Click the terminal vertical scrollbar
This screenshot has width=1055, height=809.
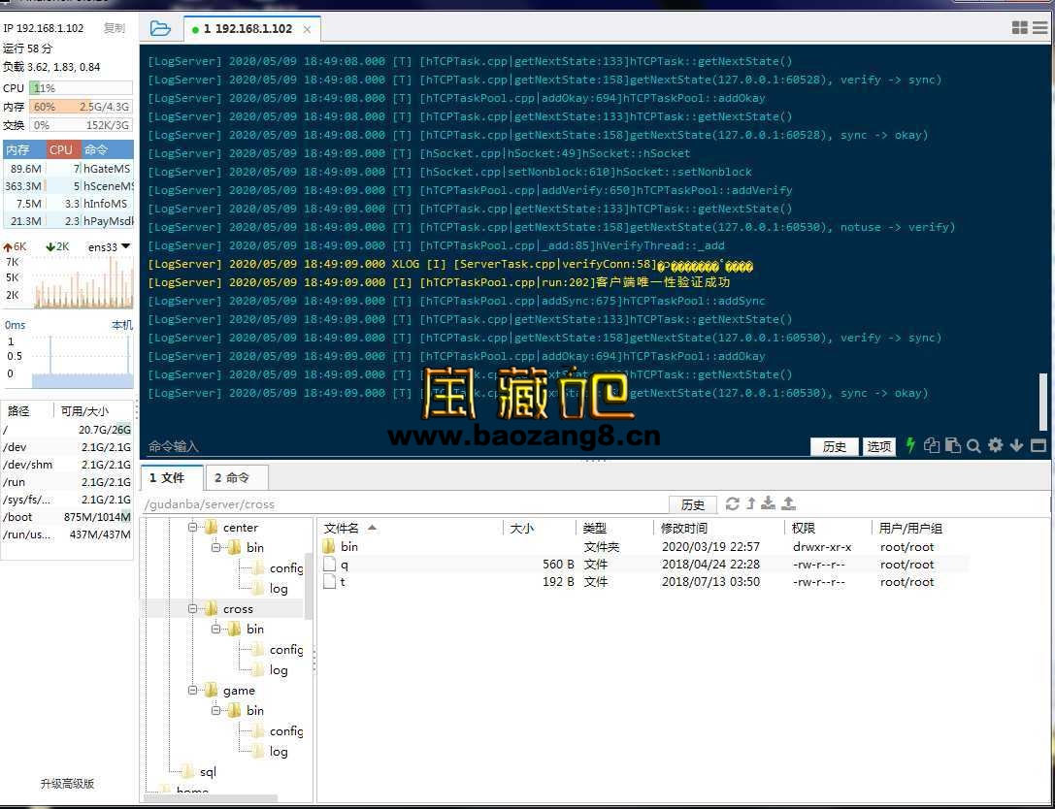[x=1043, y=401]
